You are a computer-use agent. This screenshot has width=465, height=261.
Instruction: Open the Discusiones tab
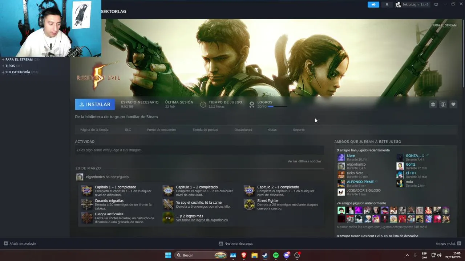pos(243,130)
